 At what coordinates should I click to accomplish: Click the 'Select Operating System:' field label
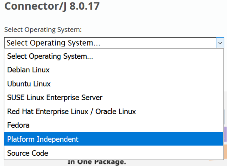[x=43, y=30]
